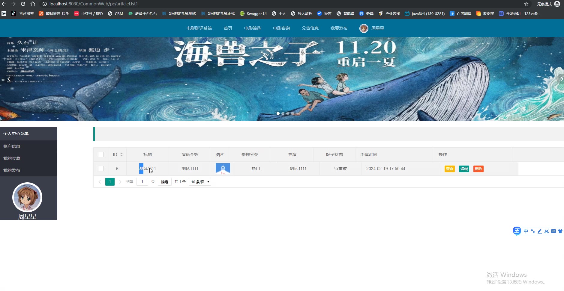
Task: Click the browser forward arrow
Action: pos(13,4)
